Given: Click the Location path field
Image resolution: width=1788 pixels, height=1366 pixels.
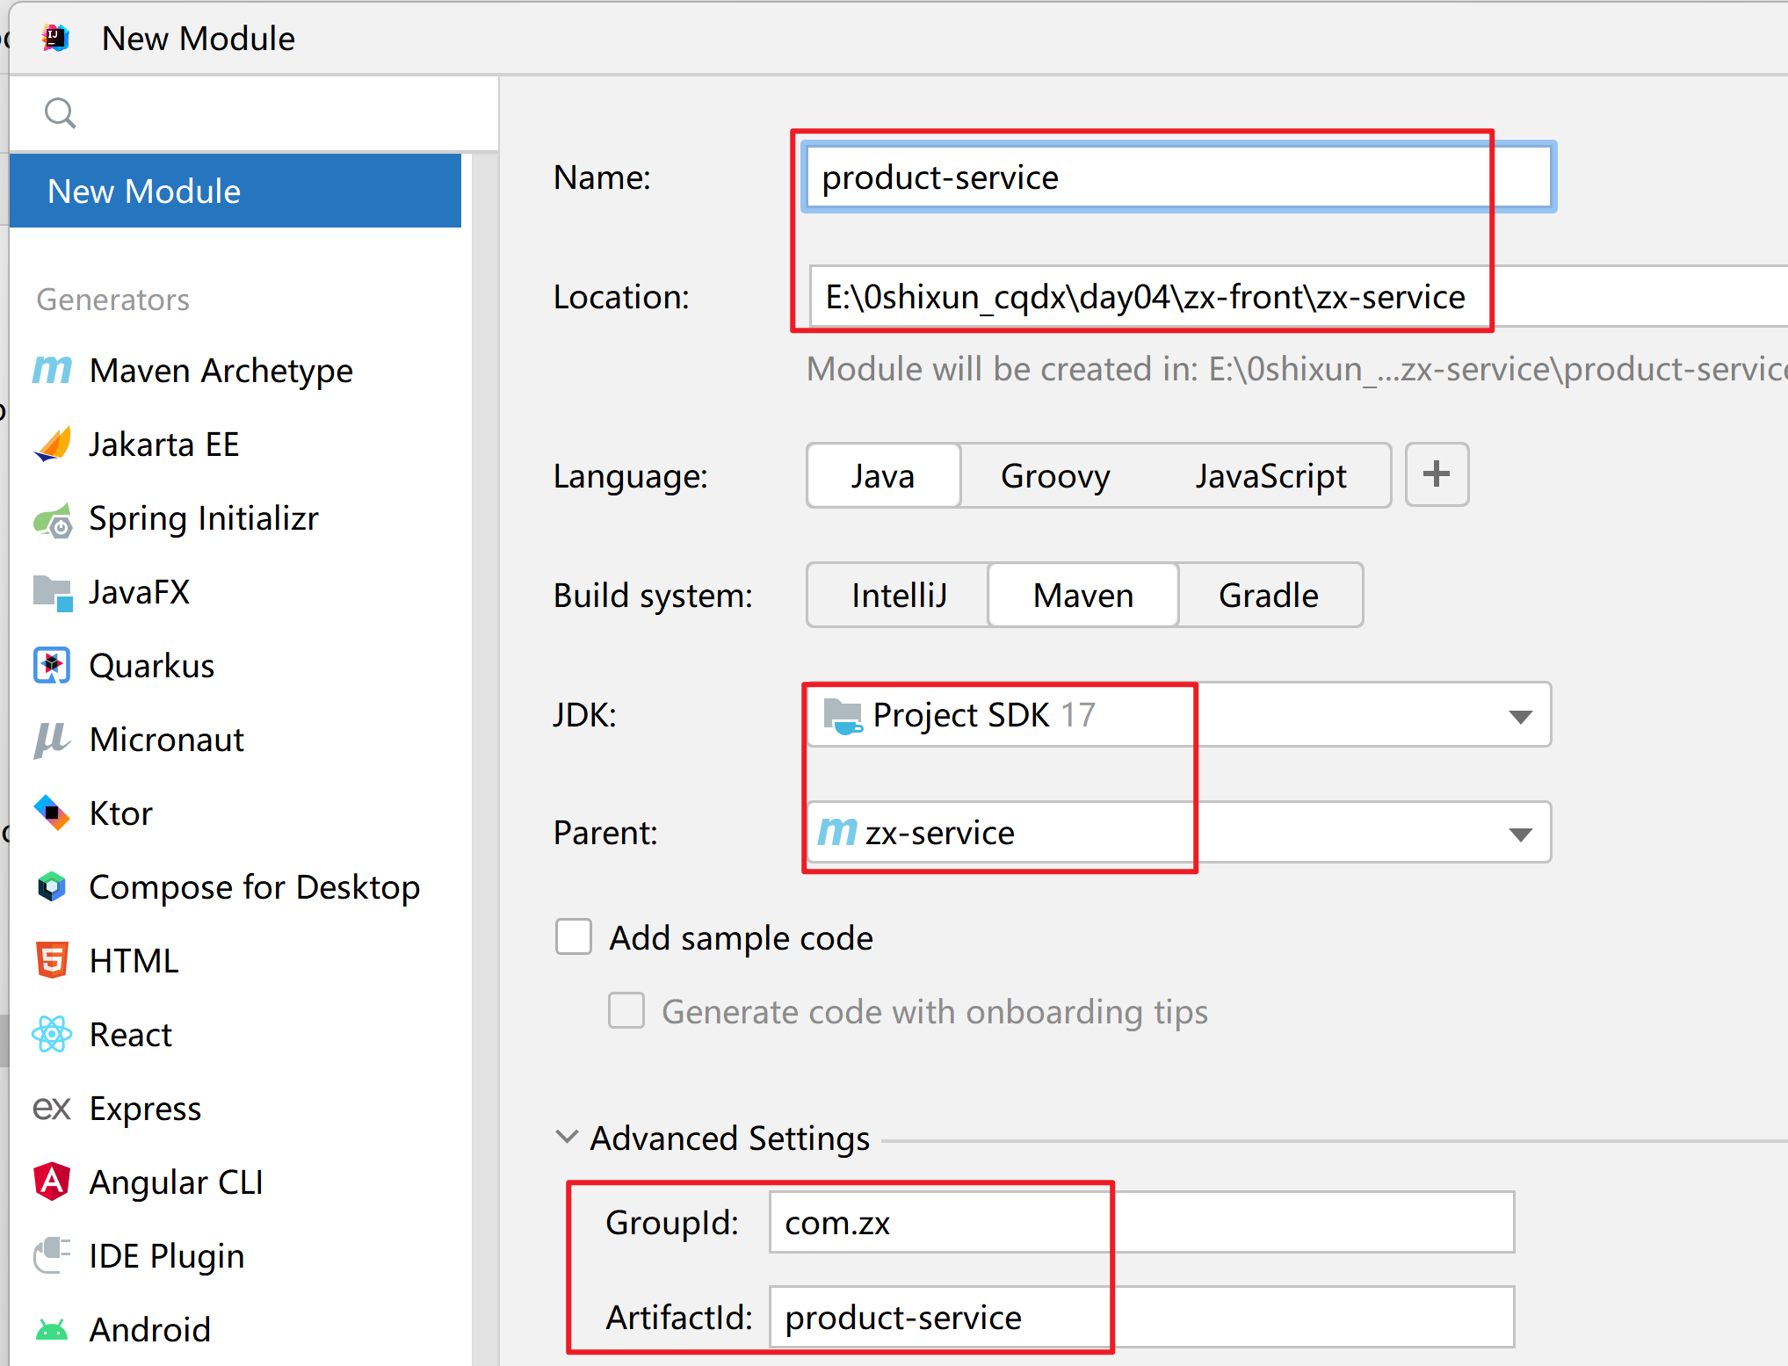Looking at the screenshot, I should coord(1299,297).
